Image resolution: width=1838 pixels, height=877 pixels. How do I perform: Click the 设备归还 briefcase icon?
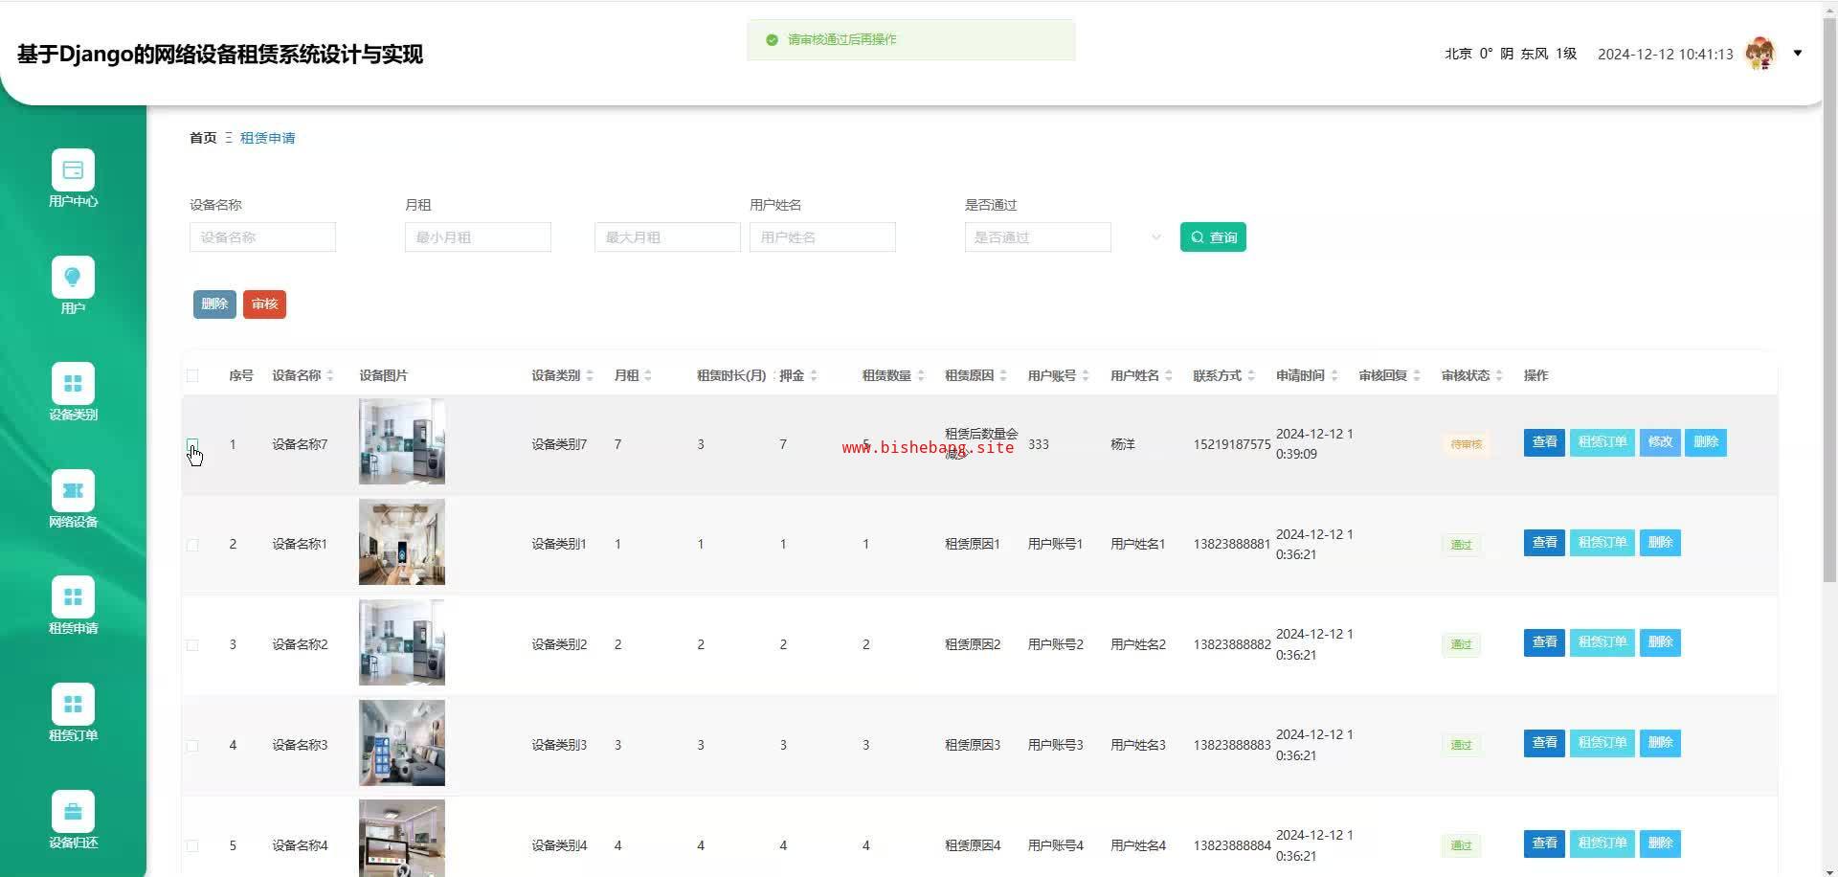click(73, 812)
